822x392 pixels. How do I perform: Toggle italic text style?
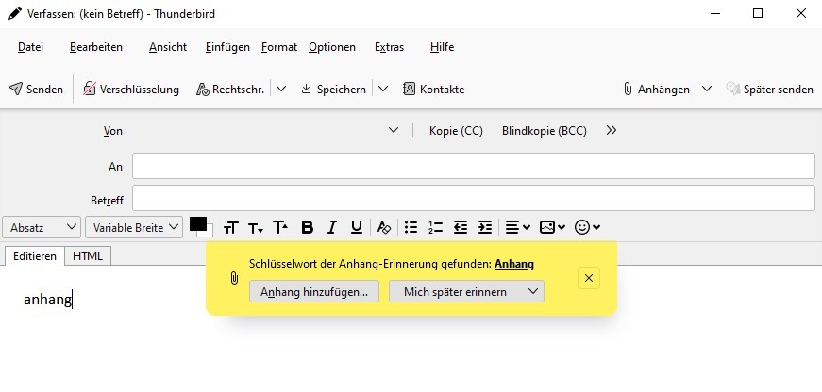[331, 227]
